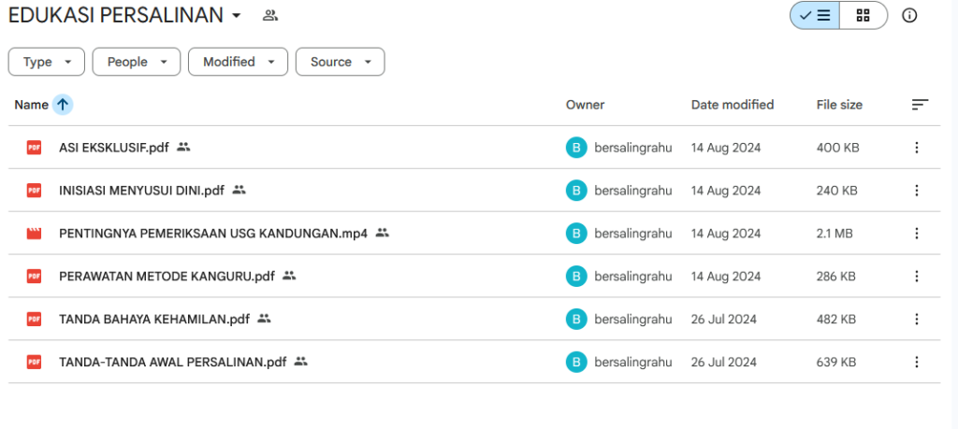
Task: Open the EDUKASI PERSALINAN folder title menu
Action: click(x=125, y=16)
